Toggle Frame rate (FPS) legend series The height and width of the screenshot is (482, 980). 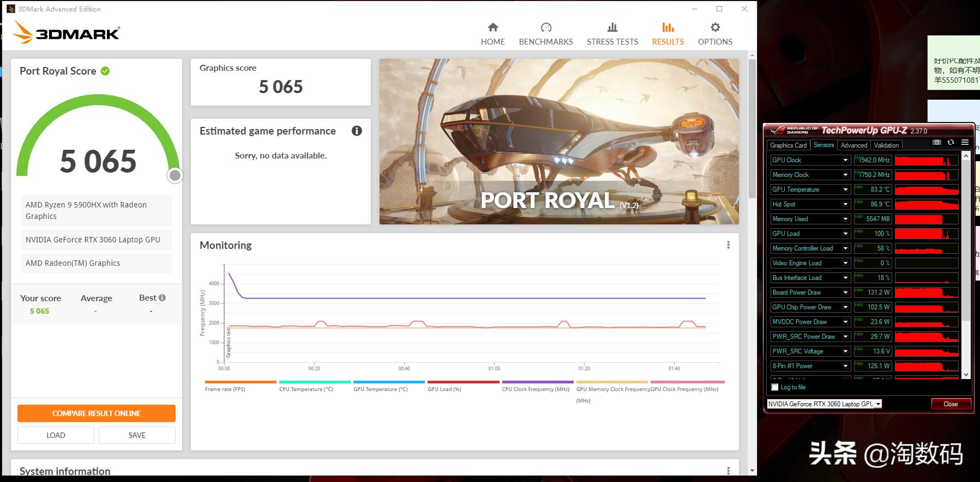pyautogui.click(x=241, y=382)
